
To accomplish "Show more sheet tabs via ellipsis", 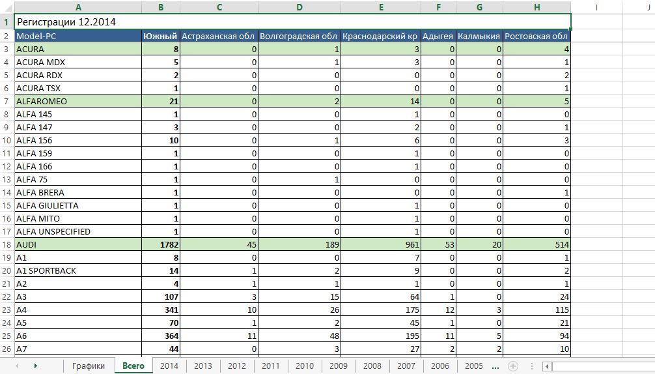I will (x=496, y=366).
